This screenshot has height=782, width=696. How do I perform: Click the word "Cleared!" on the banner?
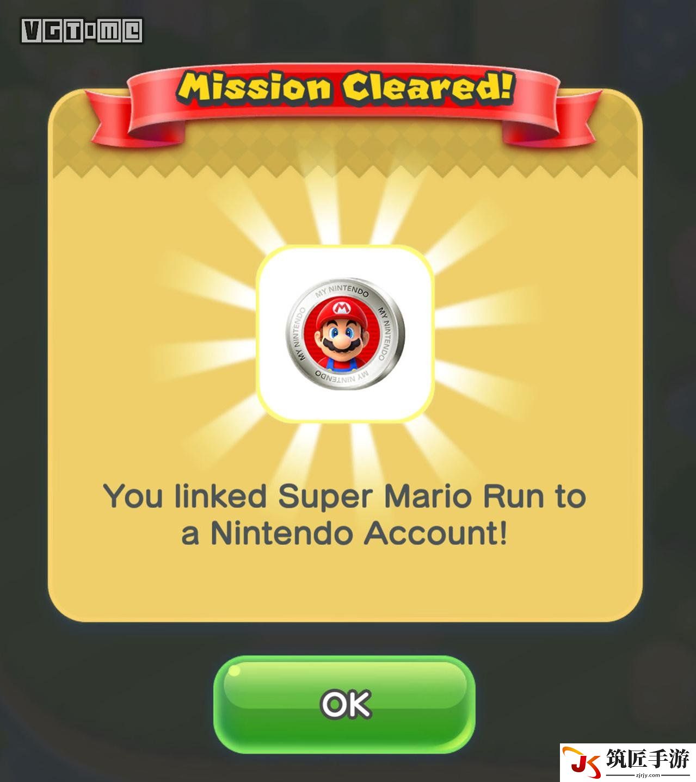pos(427,87)
